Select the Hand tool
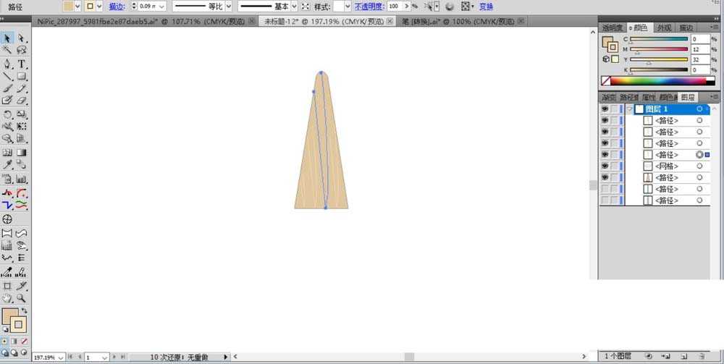Viewport: 724px width, 364px height. click(7, 298)
